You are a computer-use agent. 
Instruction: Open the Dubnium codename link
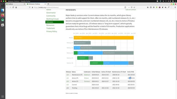pos(87,75)
